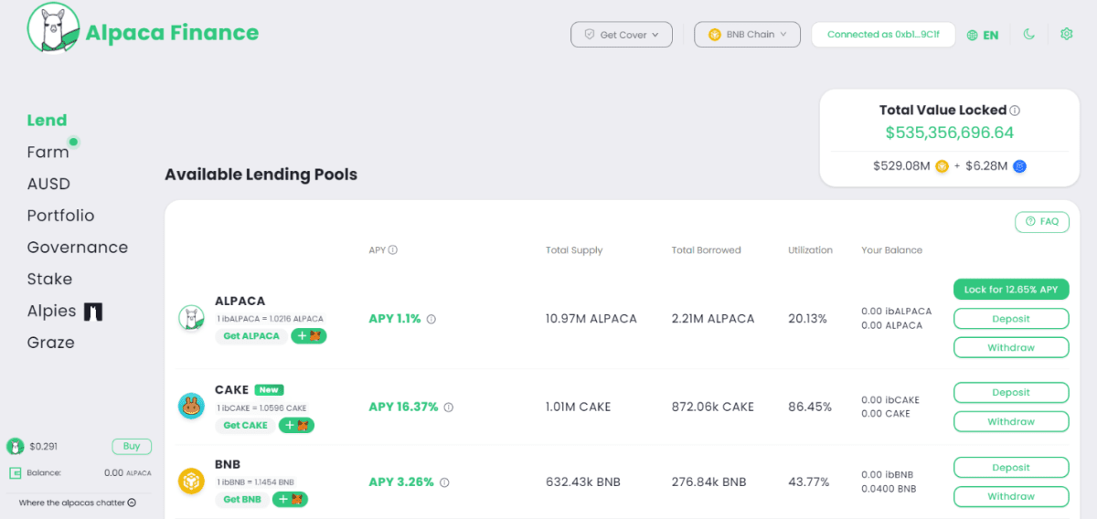Open the settings gear icon
Viewport: 1097px width, 519px height.
click(x=1066, y=34)
